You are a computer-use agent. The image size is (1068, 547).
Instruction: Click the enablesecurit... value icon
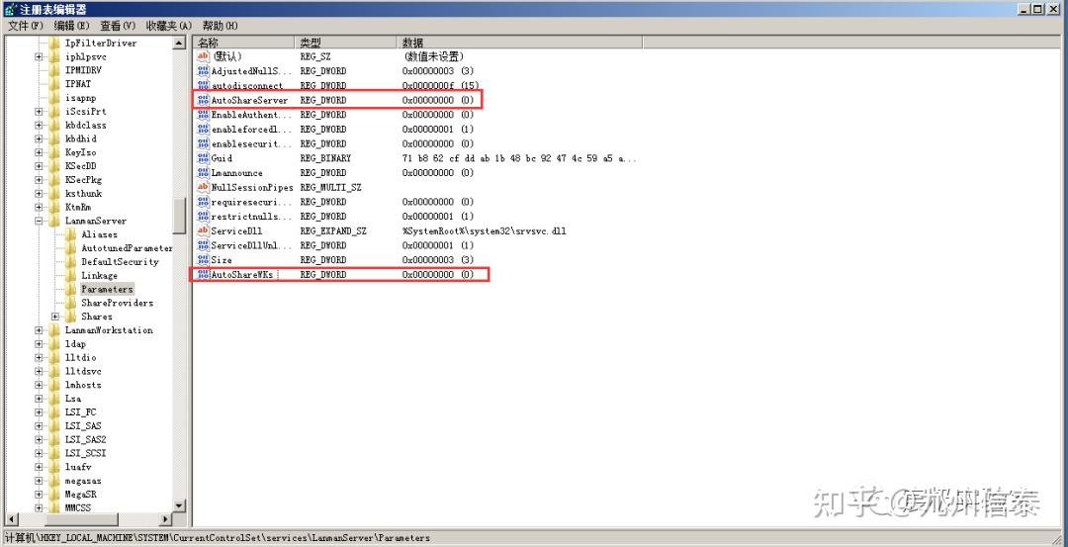[x=203, y=143]
